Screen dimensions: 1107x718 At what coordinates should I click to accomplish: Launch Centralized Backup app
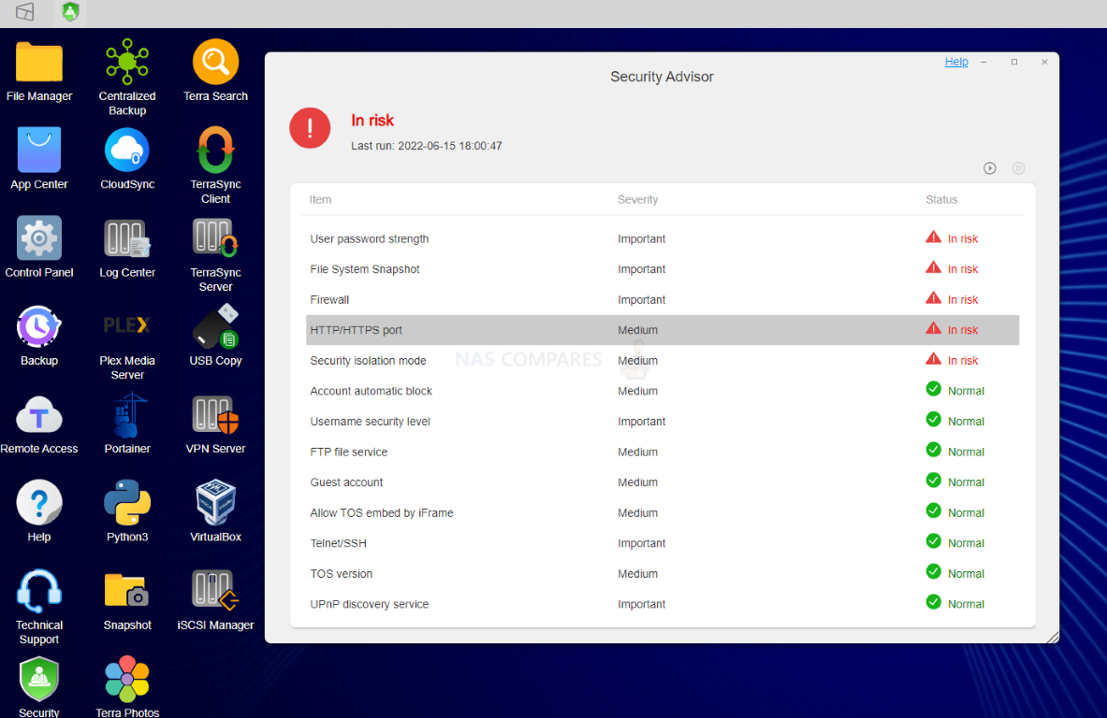[127, 62]
